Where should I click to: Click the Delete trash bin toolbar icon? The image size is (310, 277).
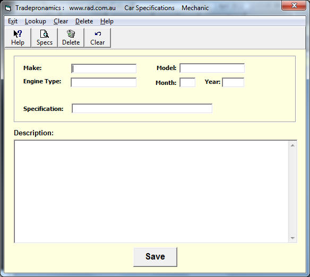click(71, 38)
